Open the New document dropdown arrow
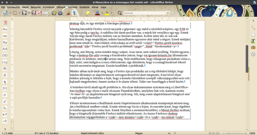 click(x=10, y=13)
